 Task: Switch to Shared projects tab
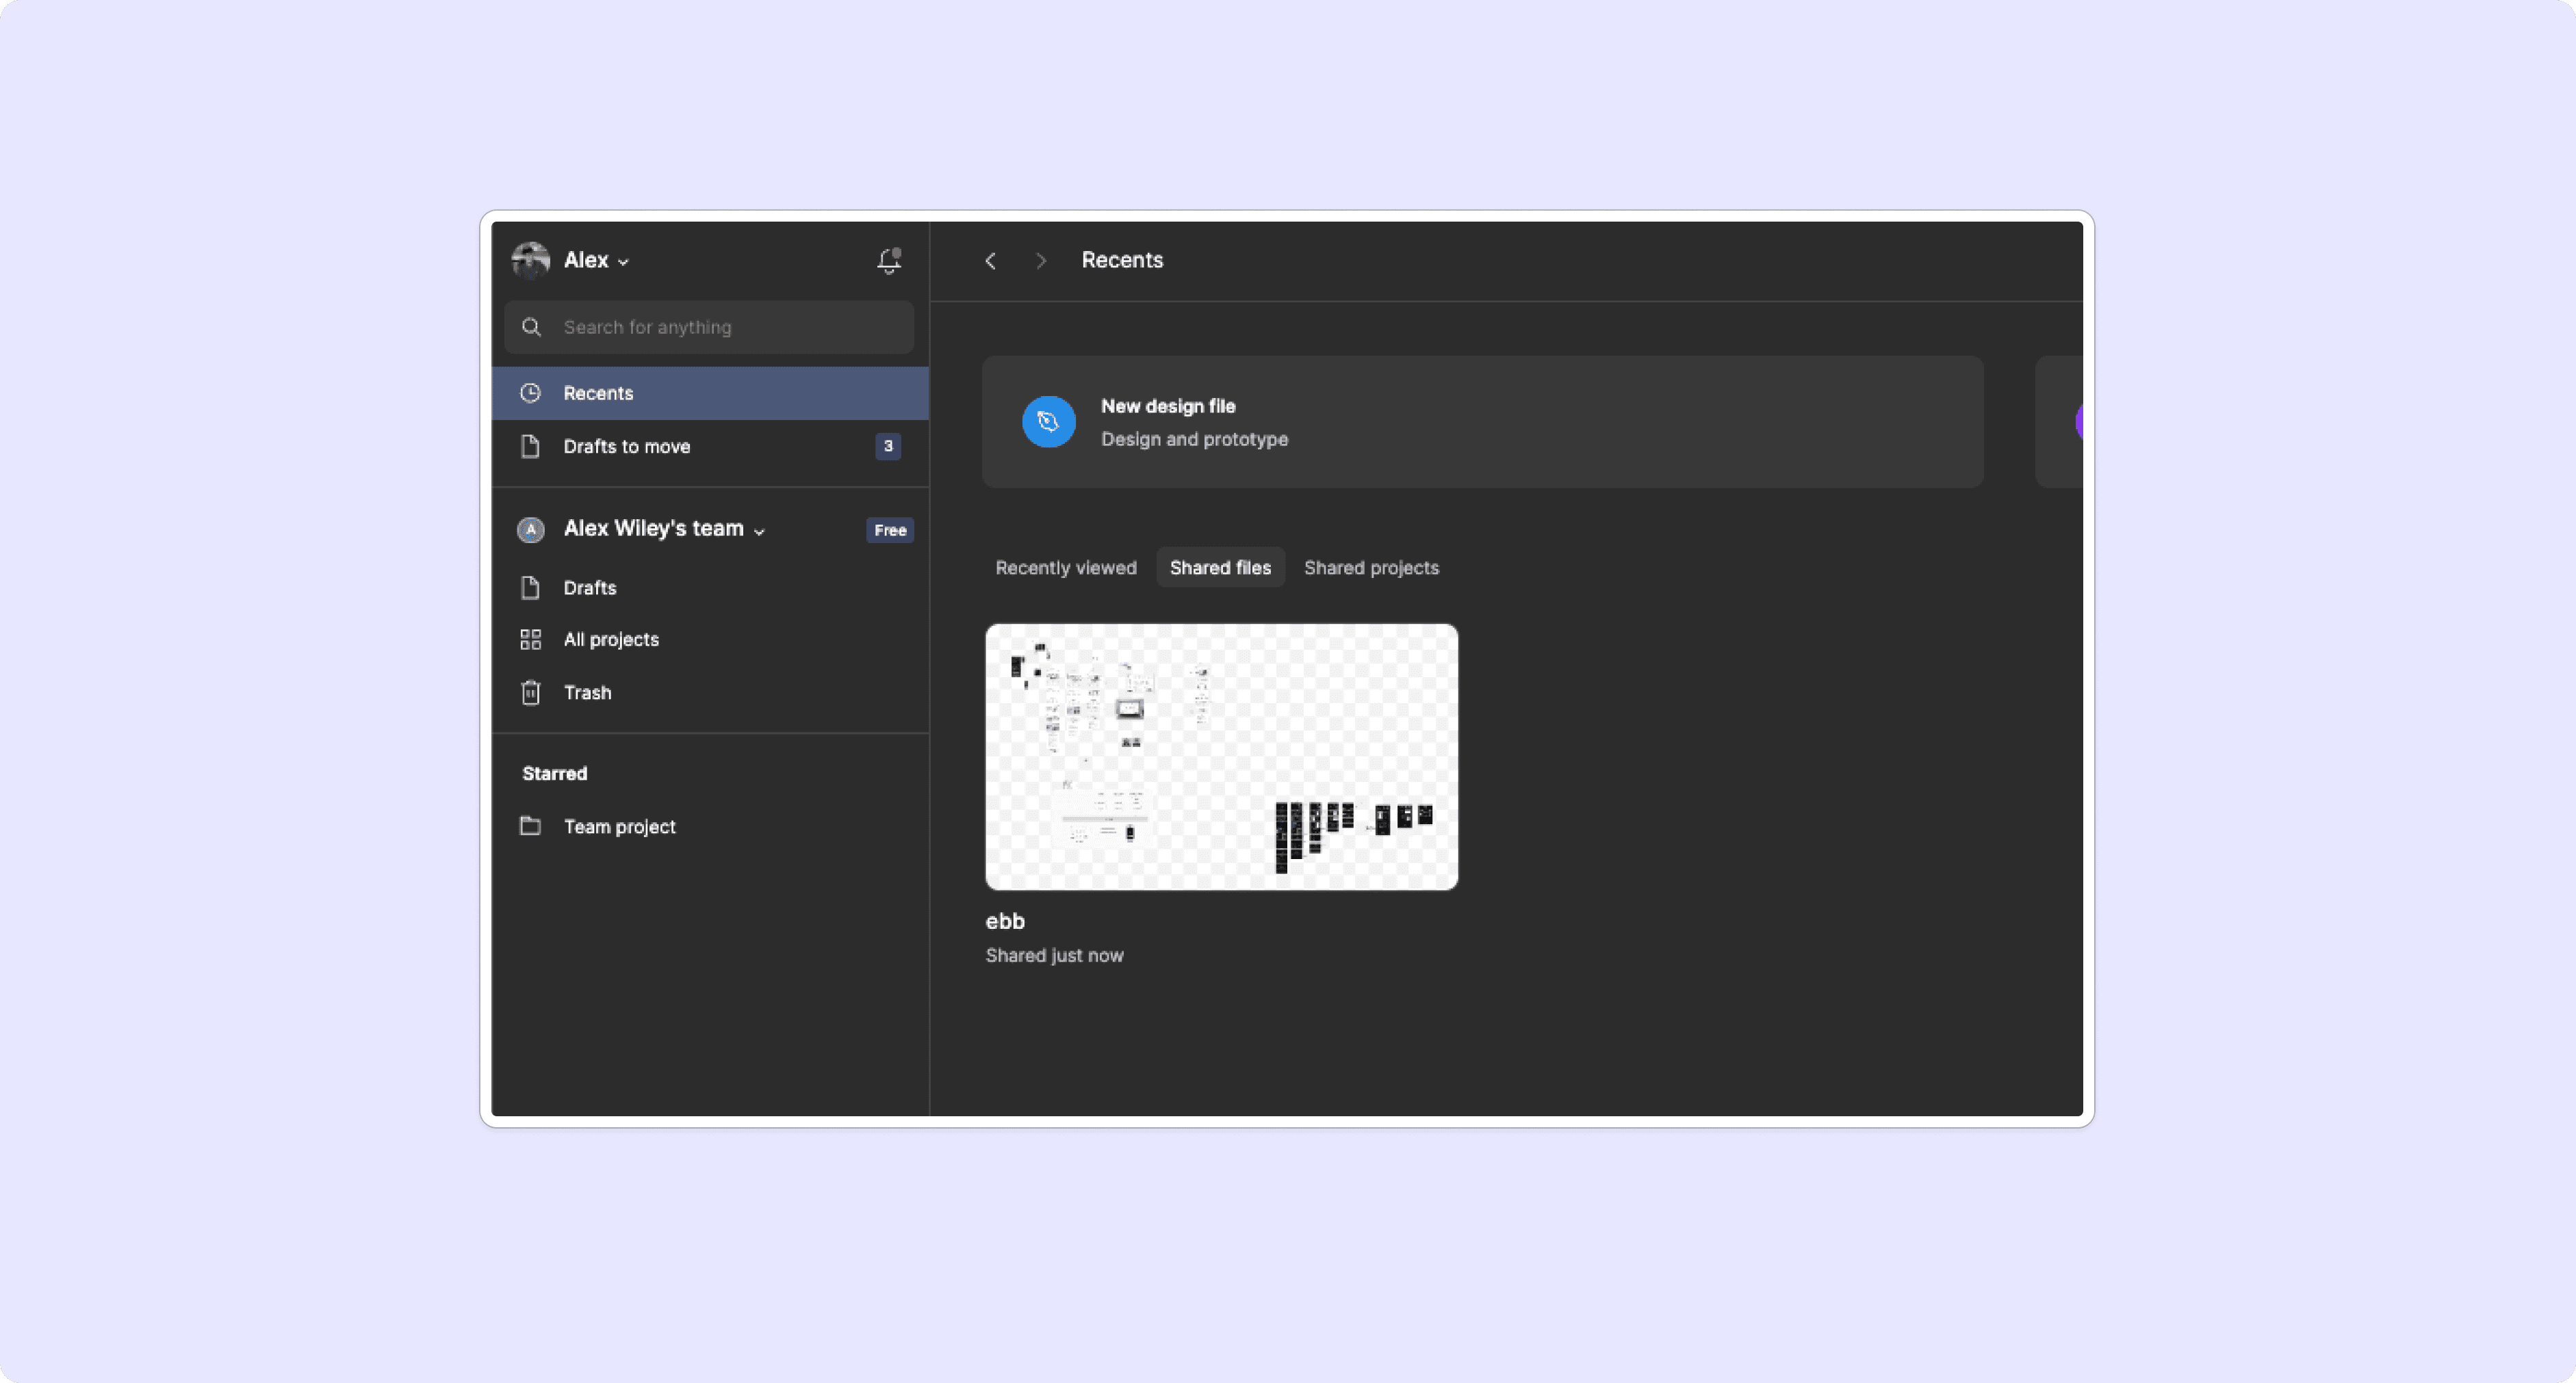coord(1371,568)
